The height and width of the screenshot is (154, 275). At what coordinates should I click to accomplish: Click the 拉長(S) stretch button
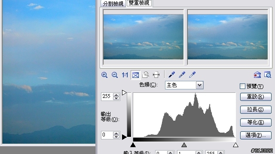coord(256,110)
